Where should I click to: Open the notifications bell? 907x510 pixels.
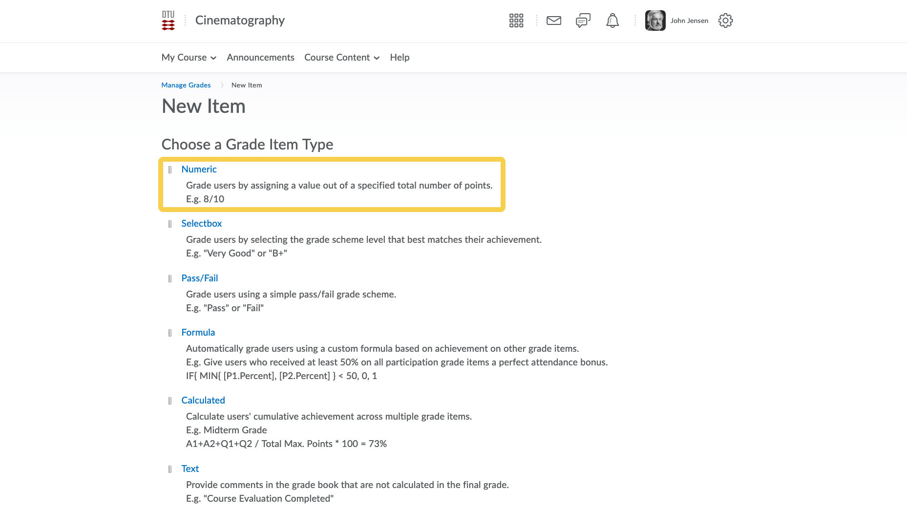(x=612, y=21)
